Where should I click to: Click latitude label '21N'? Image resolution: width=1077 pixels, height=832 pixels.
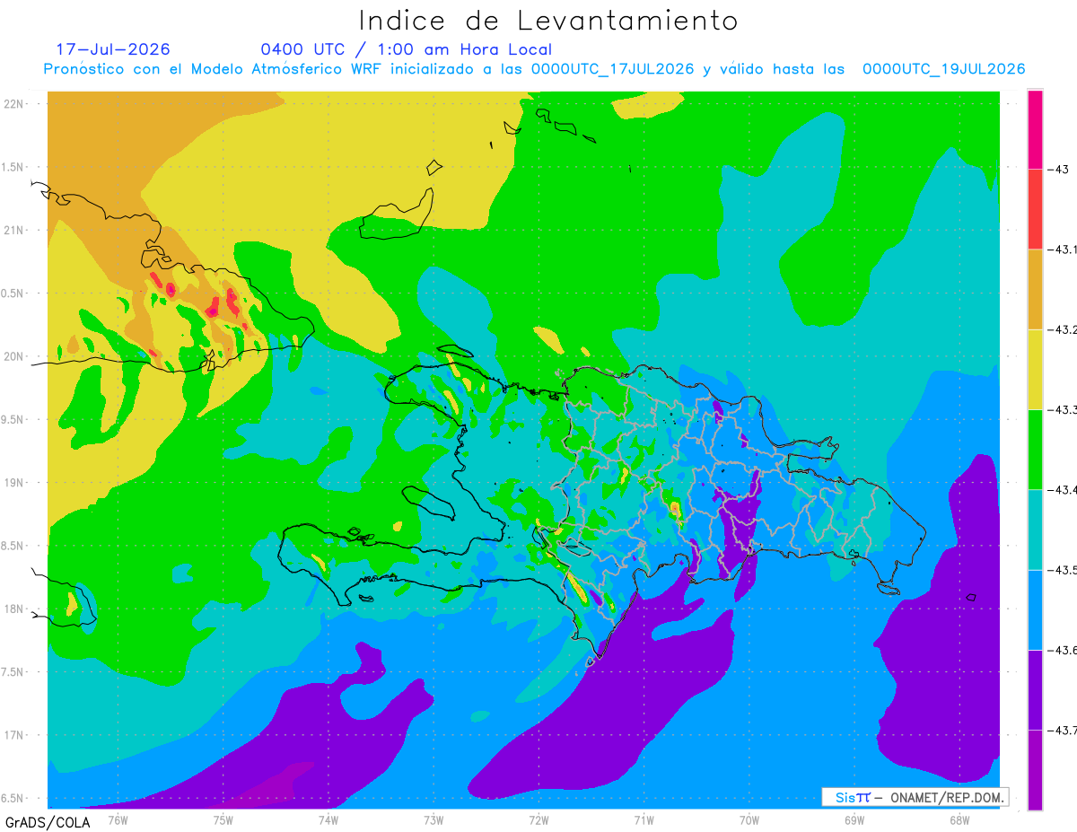tap(14, 231)
